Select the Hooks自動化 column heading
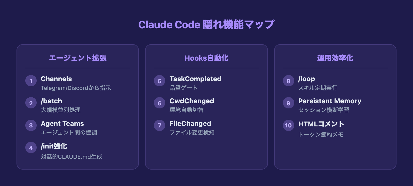The height and width of the screenshot is (186, 413). (x=206, y=58)
